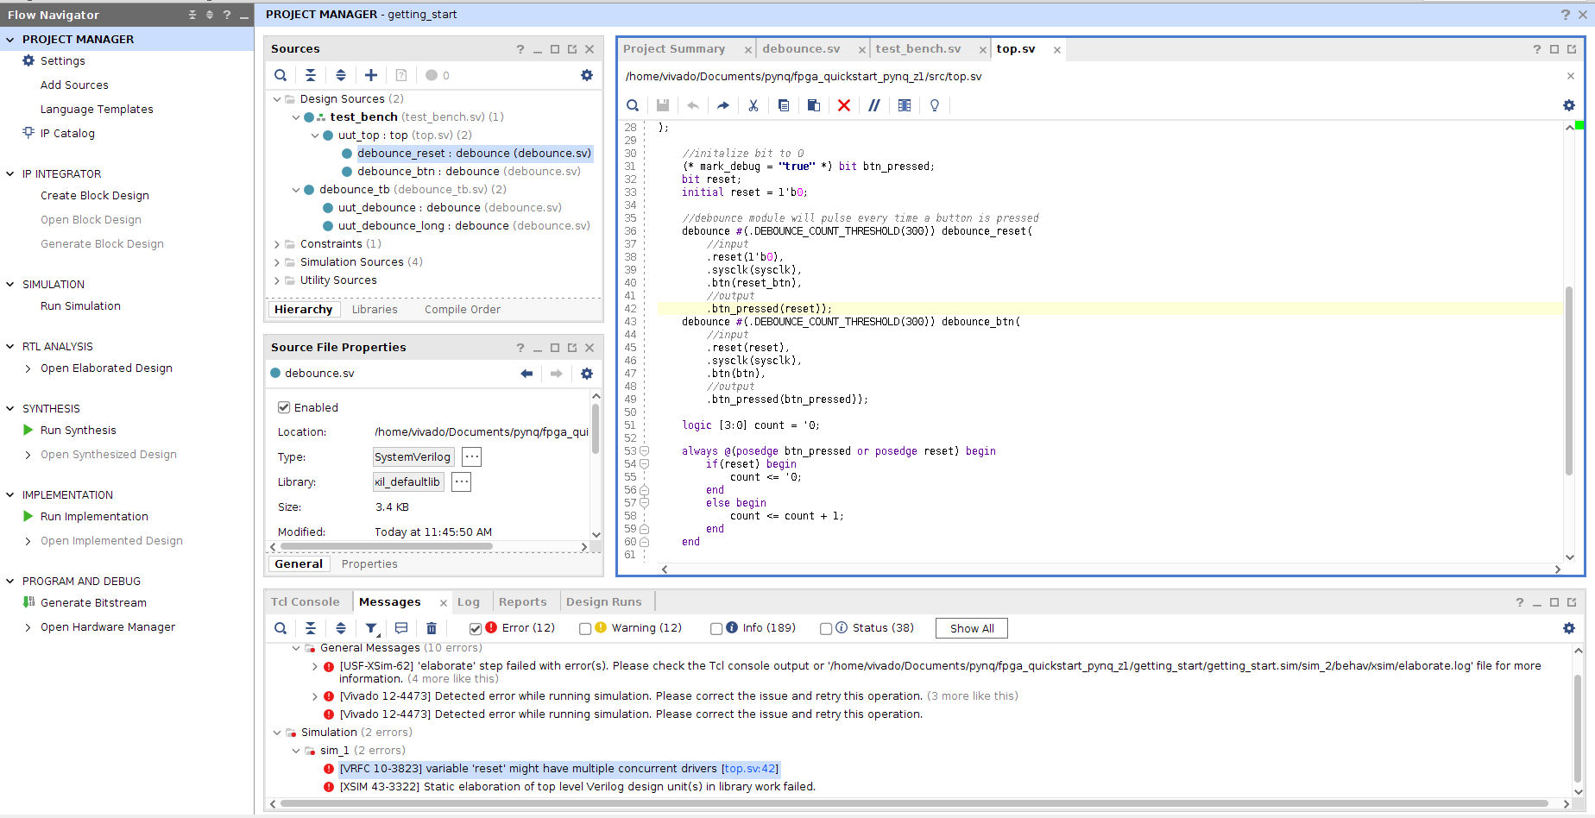Switch to the Tcl Console tab
Screen dimensions: 1595x818
306,601
